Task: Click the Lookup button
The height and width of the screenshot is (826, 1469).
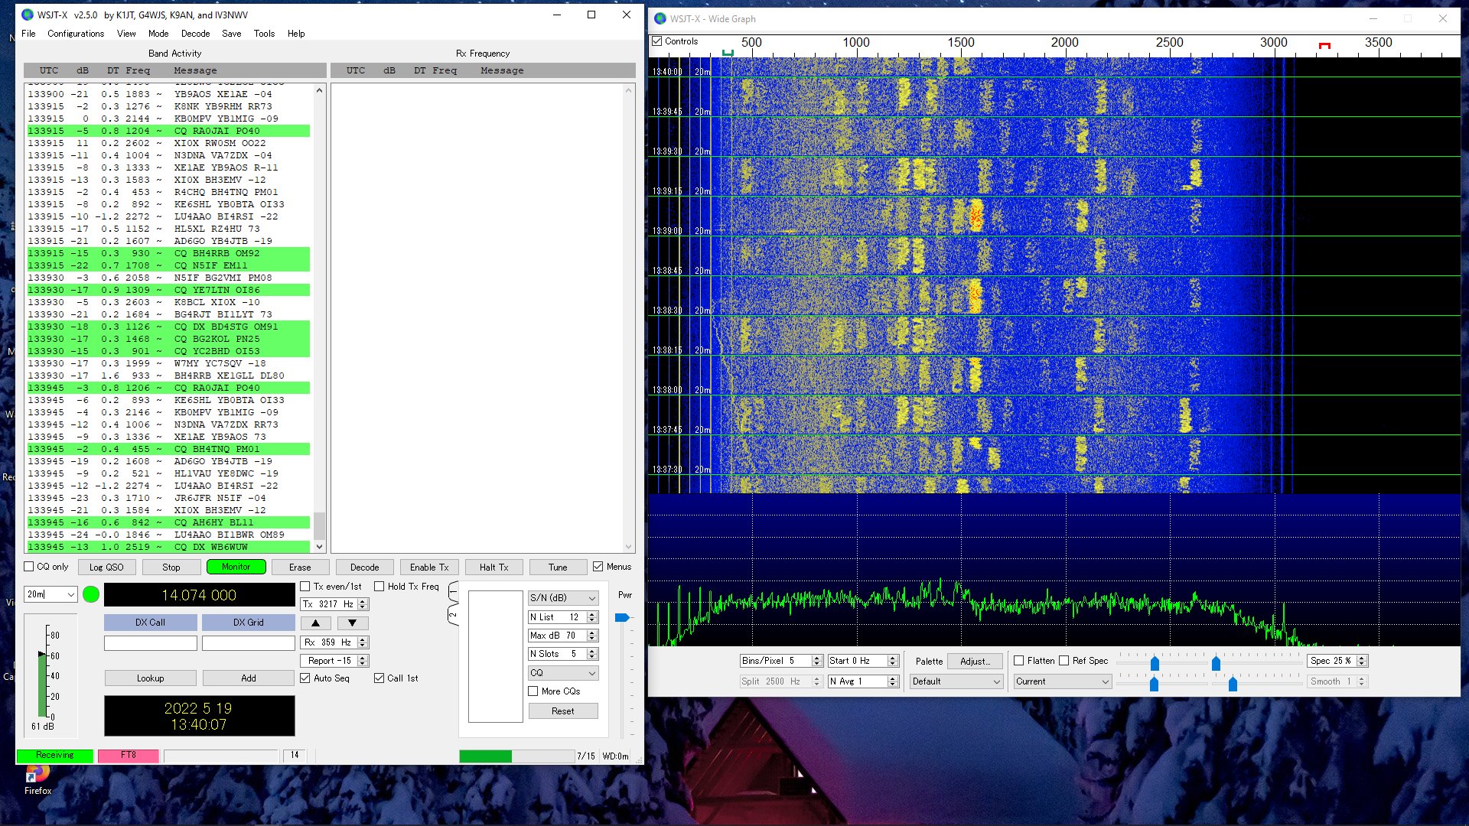Action: [x=151, y=678]
